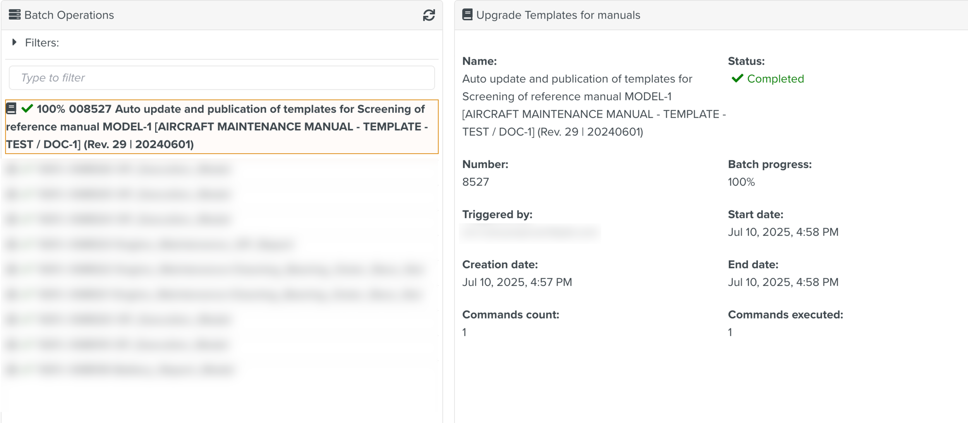Click the document icon of batch 008527 row
Screen dimensions: 968x423
point(12,109)
